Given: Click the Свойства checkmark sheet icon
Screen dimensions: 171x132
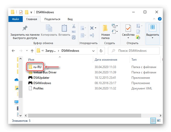Looking at the screenshot, I should [128, 28].
